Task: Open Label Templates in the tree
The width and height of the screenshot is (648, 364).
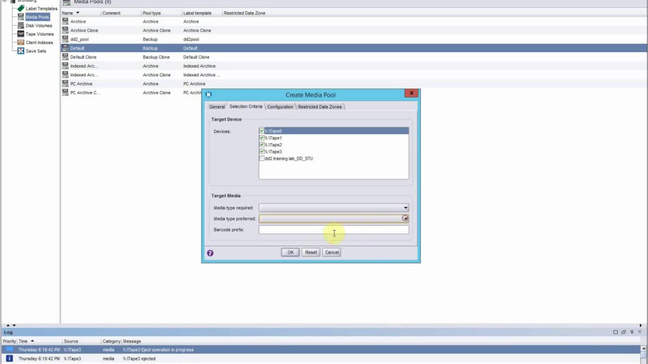Action: pyautogui.click(x=41, y=9)
